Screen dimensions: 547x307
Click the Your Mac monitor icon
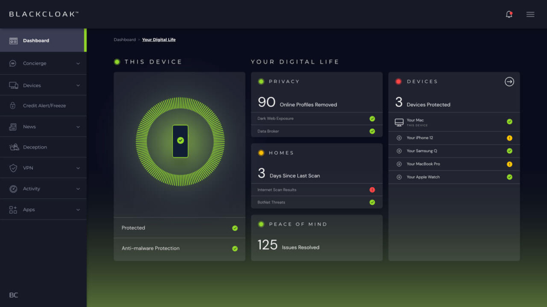click(x=399, y=122)
